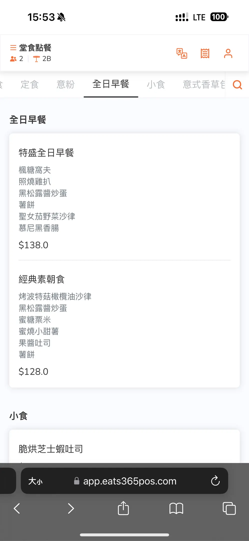
Task: Open the user account icon
Action: tap(228, 53)
